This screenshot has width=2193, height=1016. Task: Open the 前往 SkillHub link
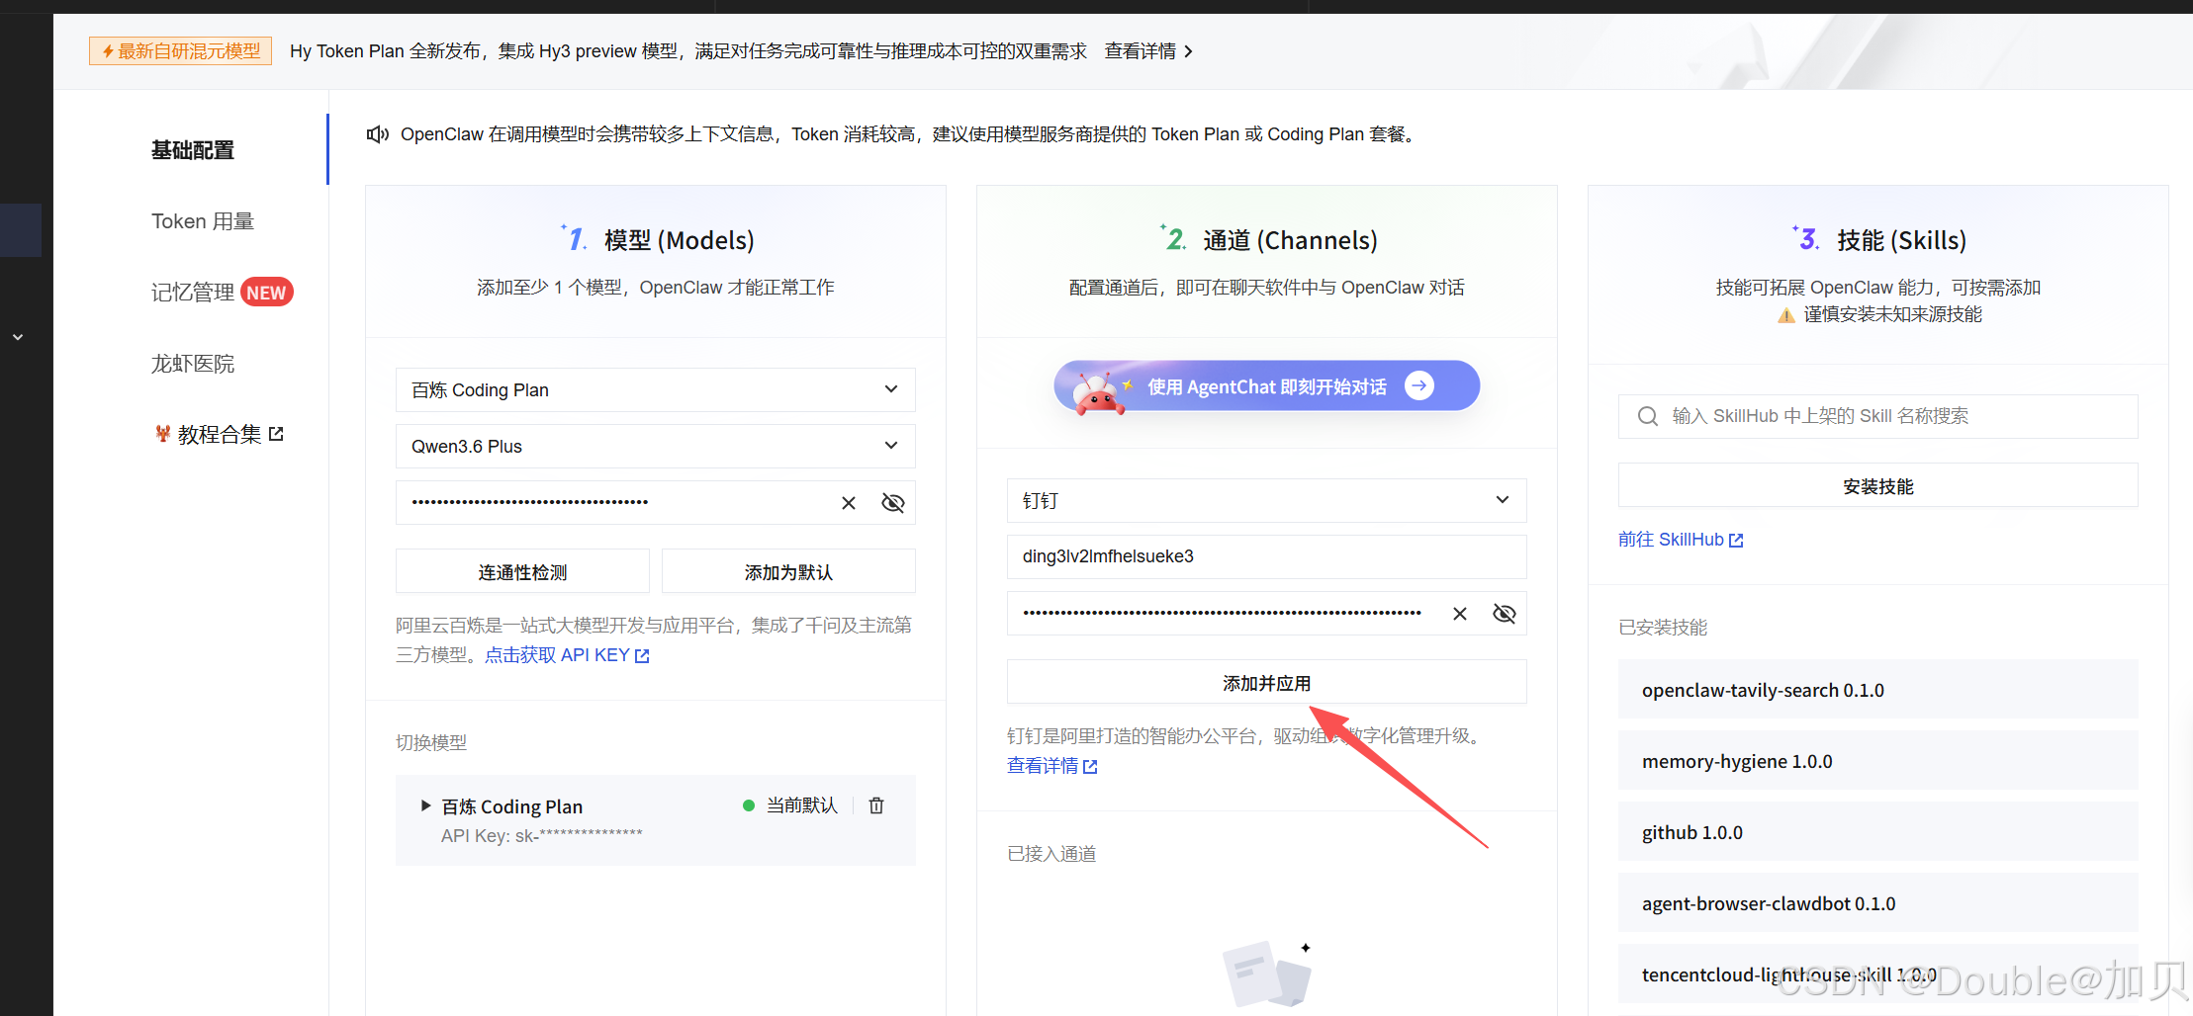1681,540
